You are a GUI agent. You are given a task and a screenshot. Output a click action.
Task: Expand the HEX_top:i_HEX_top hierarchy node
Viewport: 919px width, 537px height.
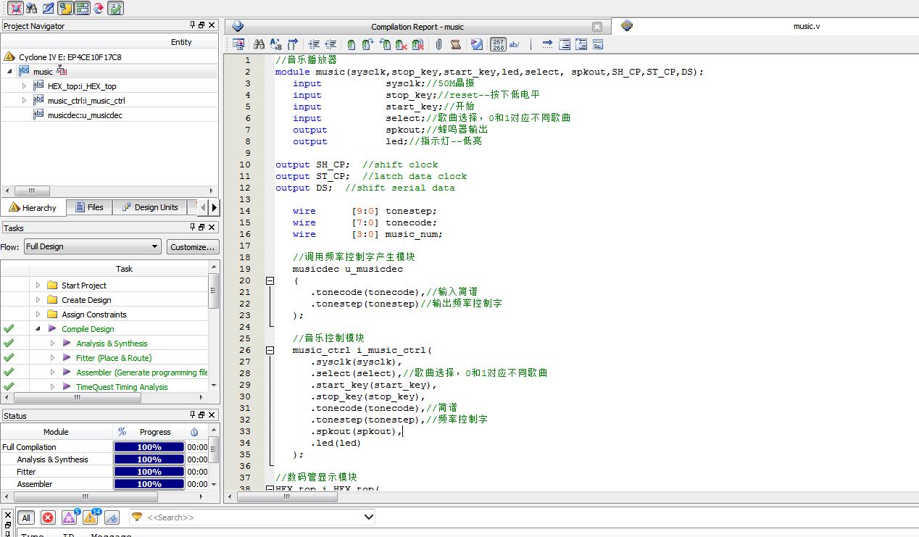click(24, 86)
